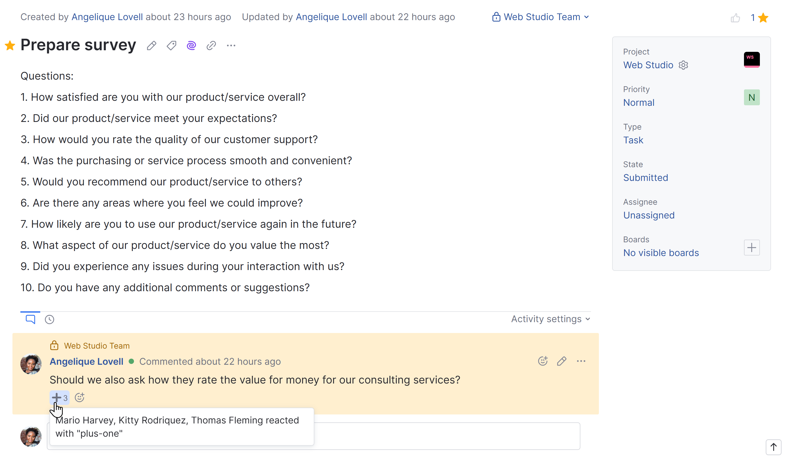This screenshot has height=461, width=789.
Task: Switch to the comments activity tab
Action: (x=30, y=319)
